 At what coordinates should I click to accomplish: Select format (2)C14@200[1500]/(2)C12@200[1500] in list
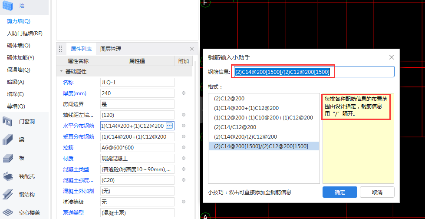coord(264,146)
